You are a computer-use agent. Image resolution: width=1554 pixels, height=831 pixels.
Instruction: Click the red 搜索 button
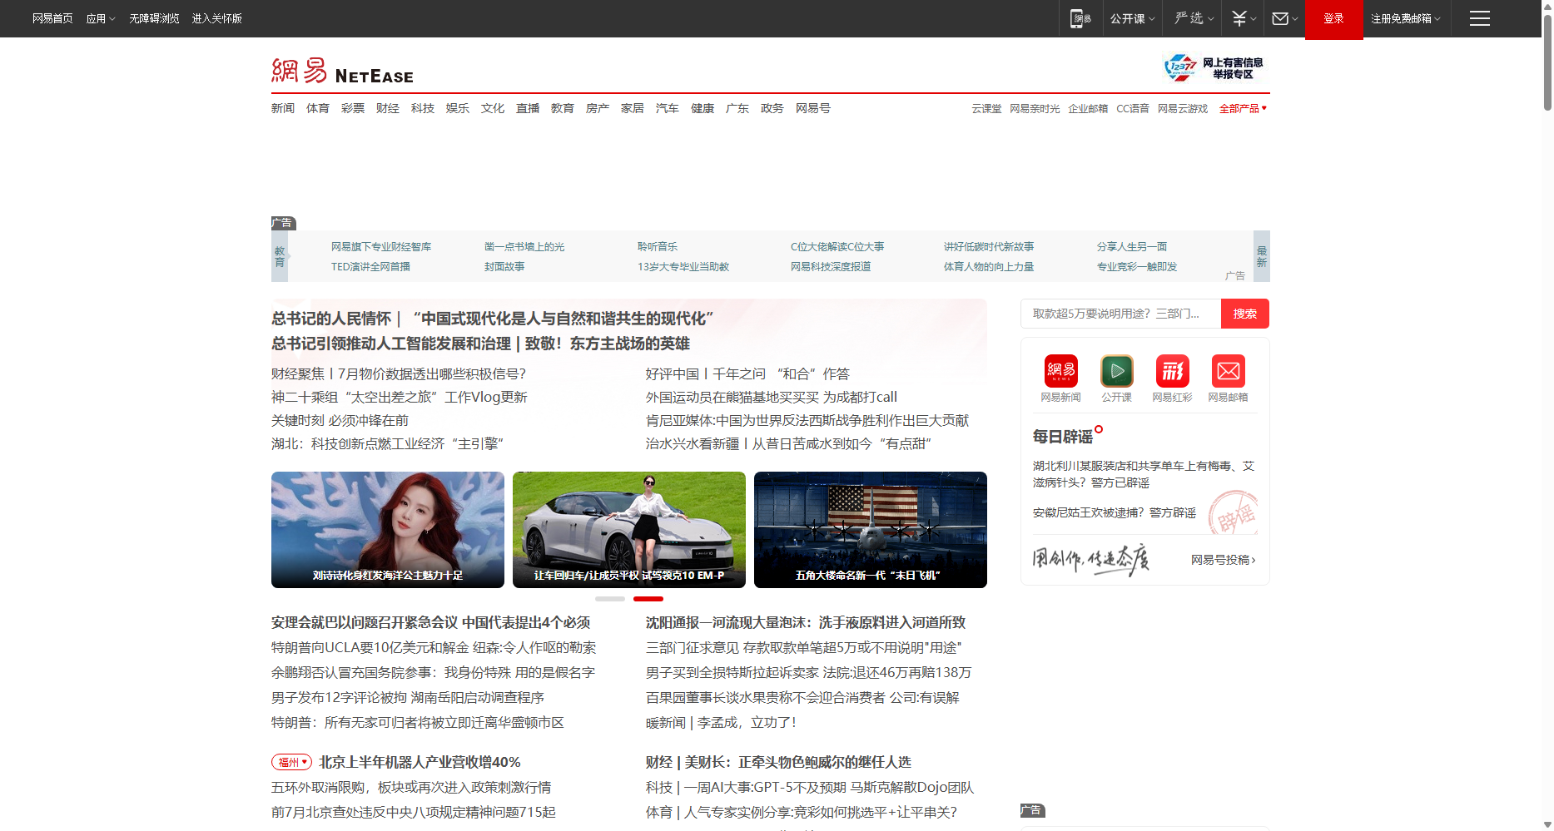1245,314
